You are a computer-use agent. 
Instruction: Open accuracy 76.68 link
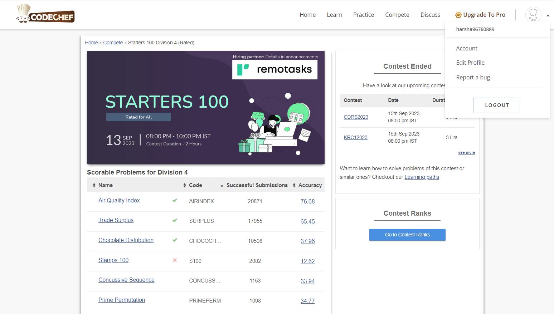307,201
